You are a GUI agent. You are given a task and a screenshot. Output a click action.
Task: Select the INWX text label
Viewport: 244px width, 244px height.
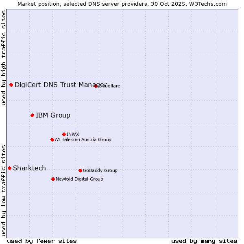[73, 134]
